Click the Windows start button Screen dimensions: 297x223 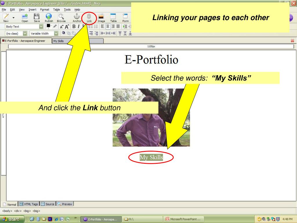[x=12, y=219]
